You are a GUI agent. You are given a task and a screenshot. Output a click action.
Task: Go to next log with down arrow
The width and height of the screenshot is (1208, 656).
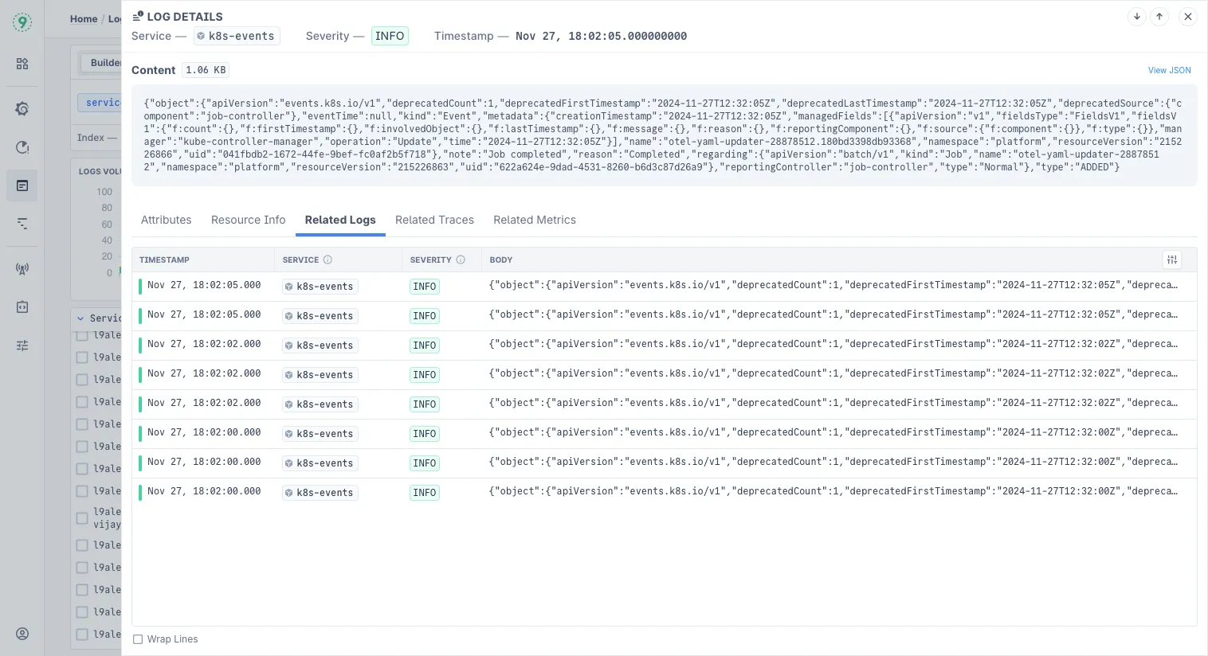point(1137,17)
